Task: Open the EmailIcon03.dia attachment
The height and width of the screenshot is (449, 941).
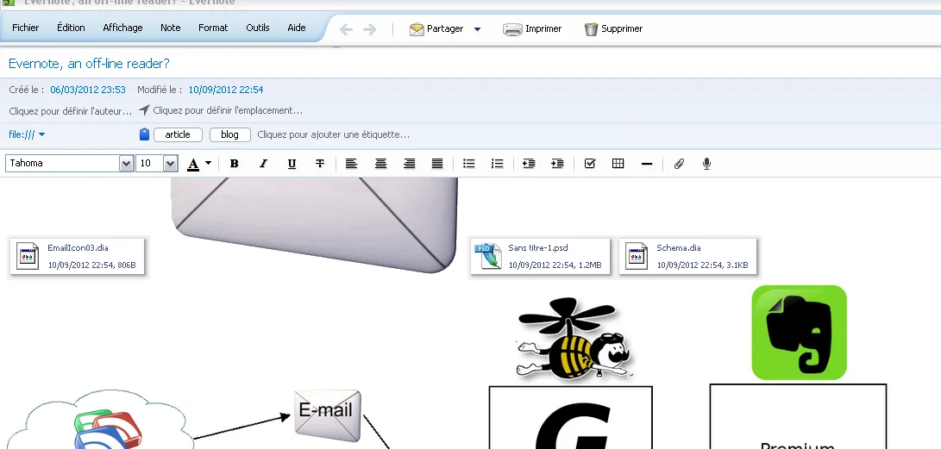Action: [x=78, y=256]
